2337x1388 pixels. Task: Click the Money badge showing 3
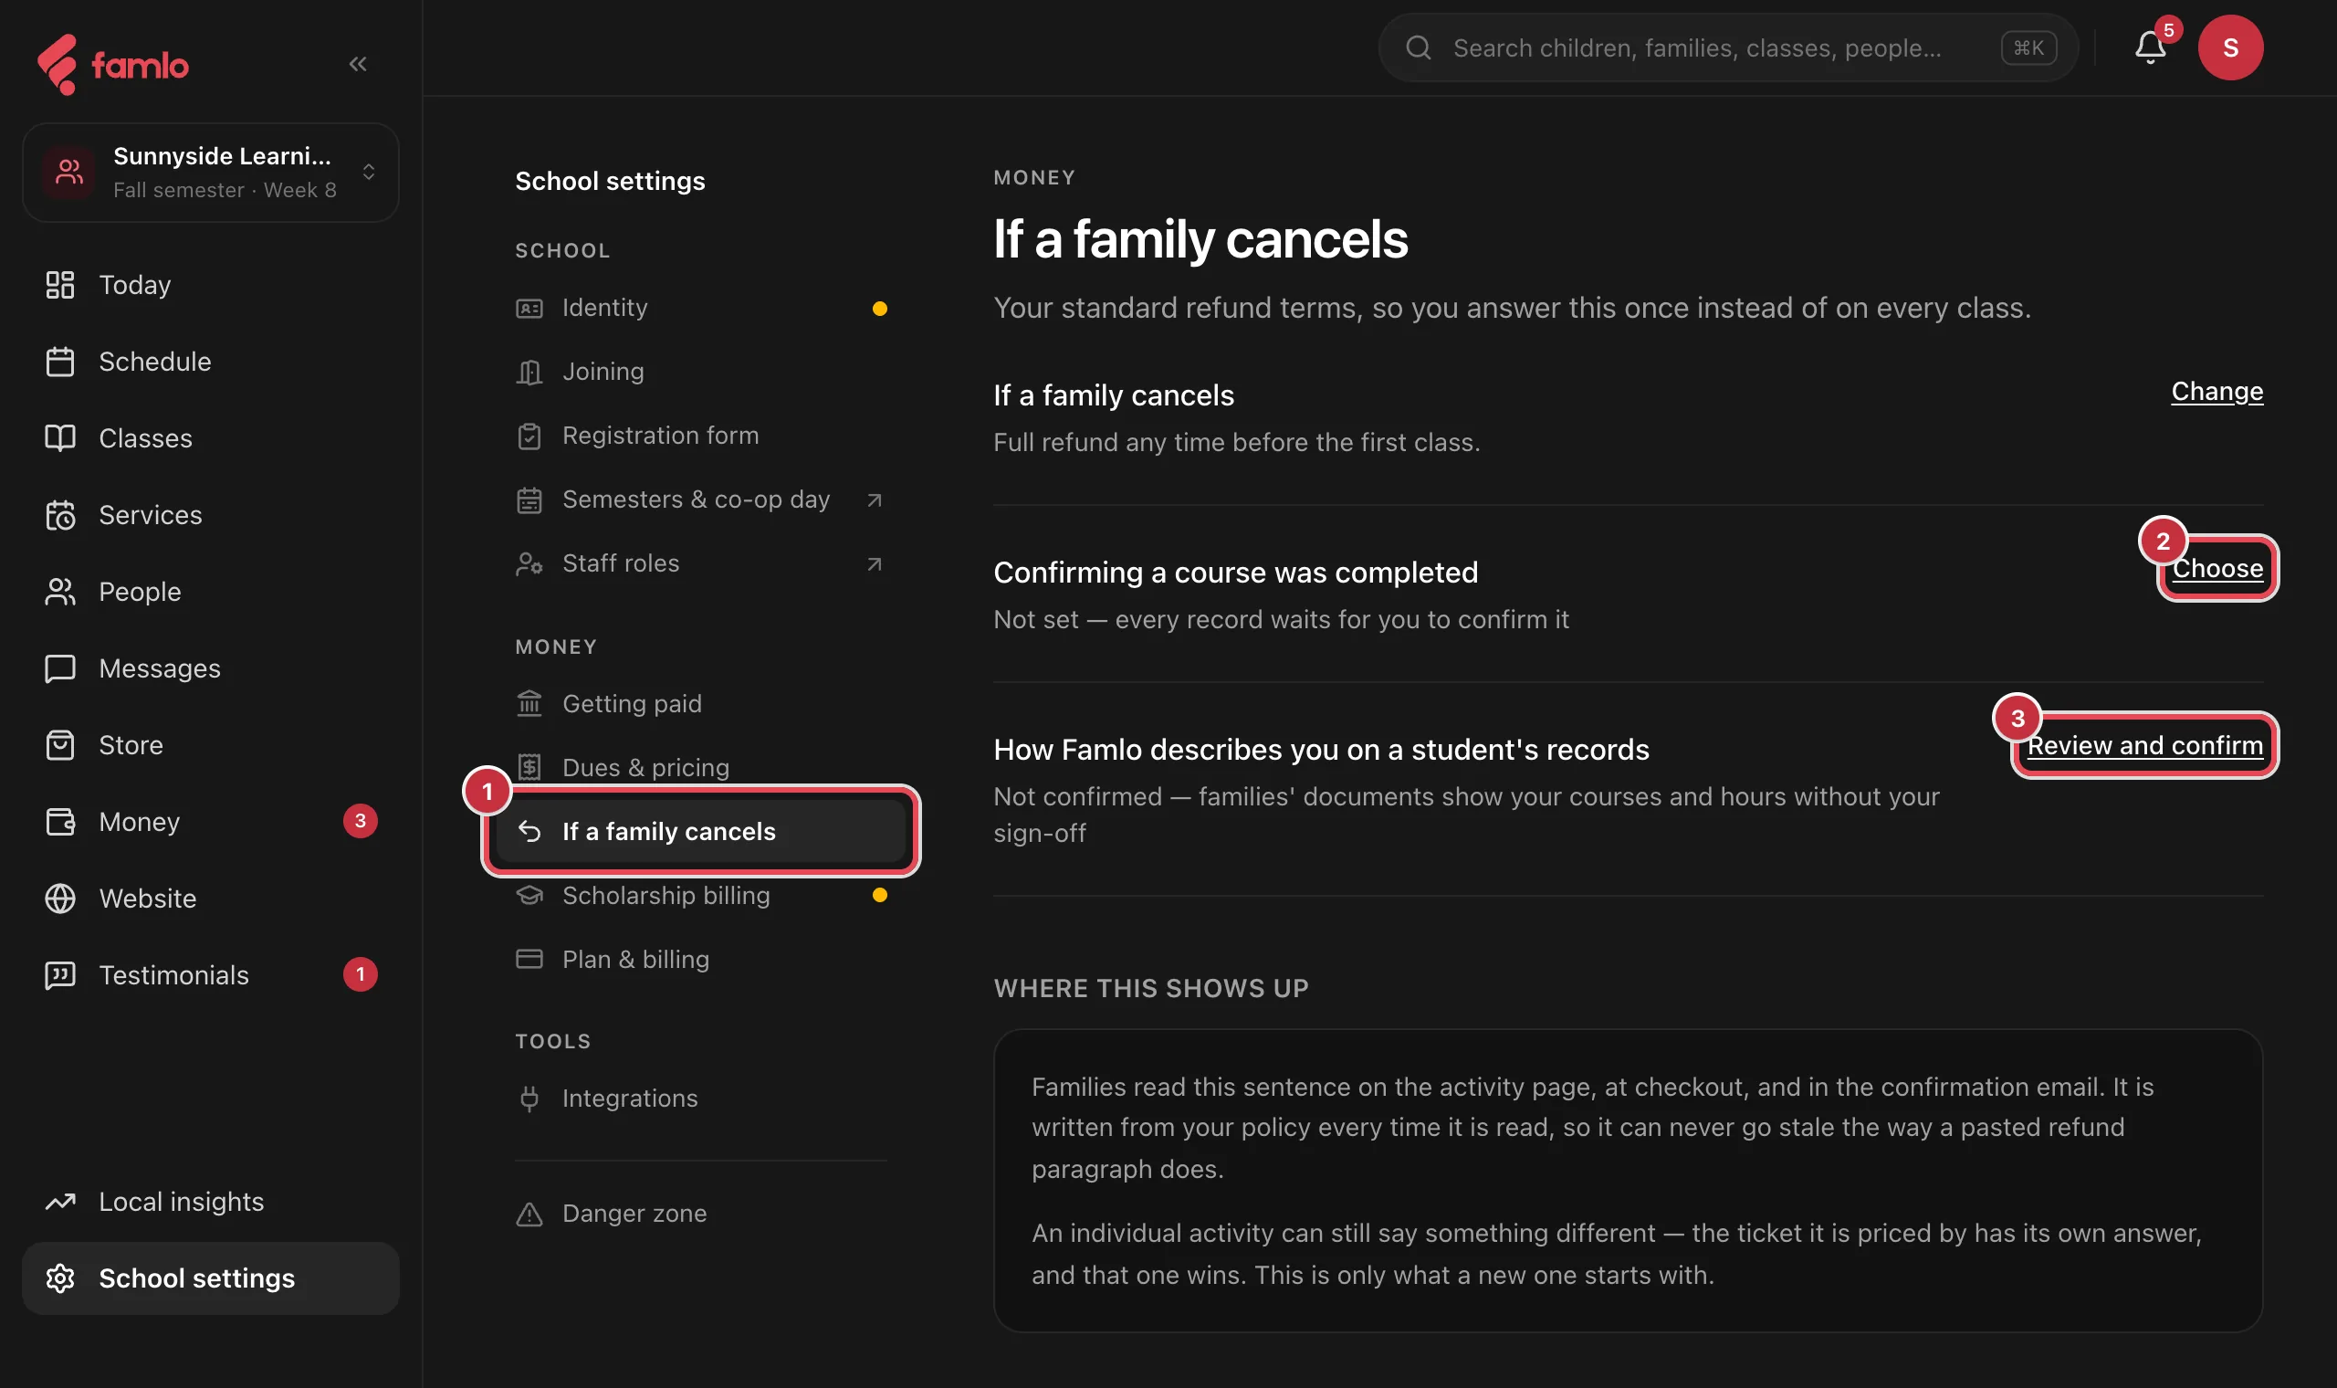tap(360, 821)
